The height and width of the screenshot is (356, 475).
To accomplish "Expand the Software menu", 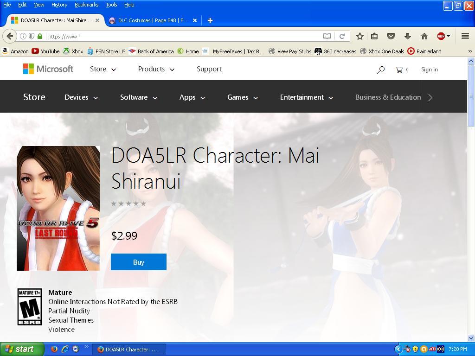I will [x=139, y=97].
